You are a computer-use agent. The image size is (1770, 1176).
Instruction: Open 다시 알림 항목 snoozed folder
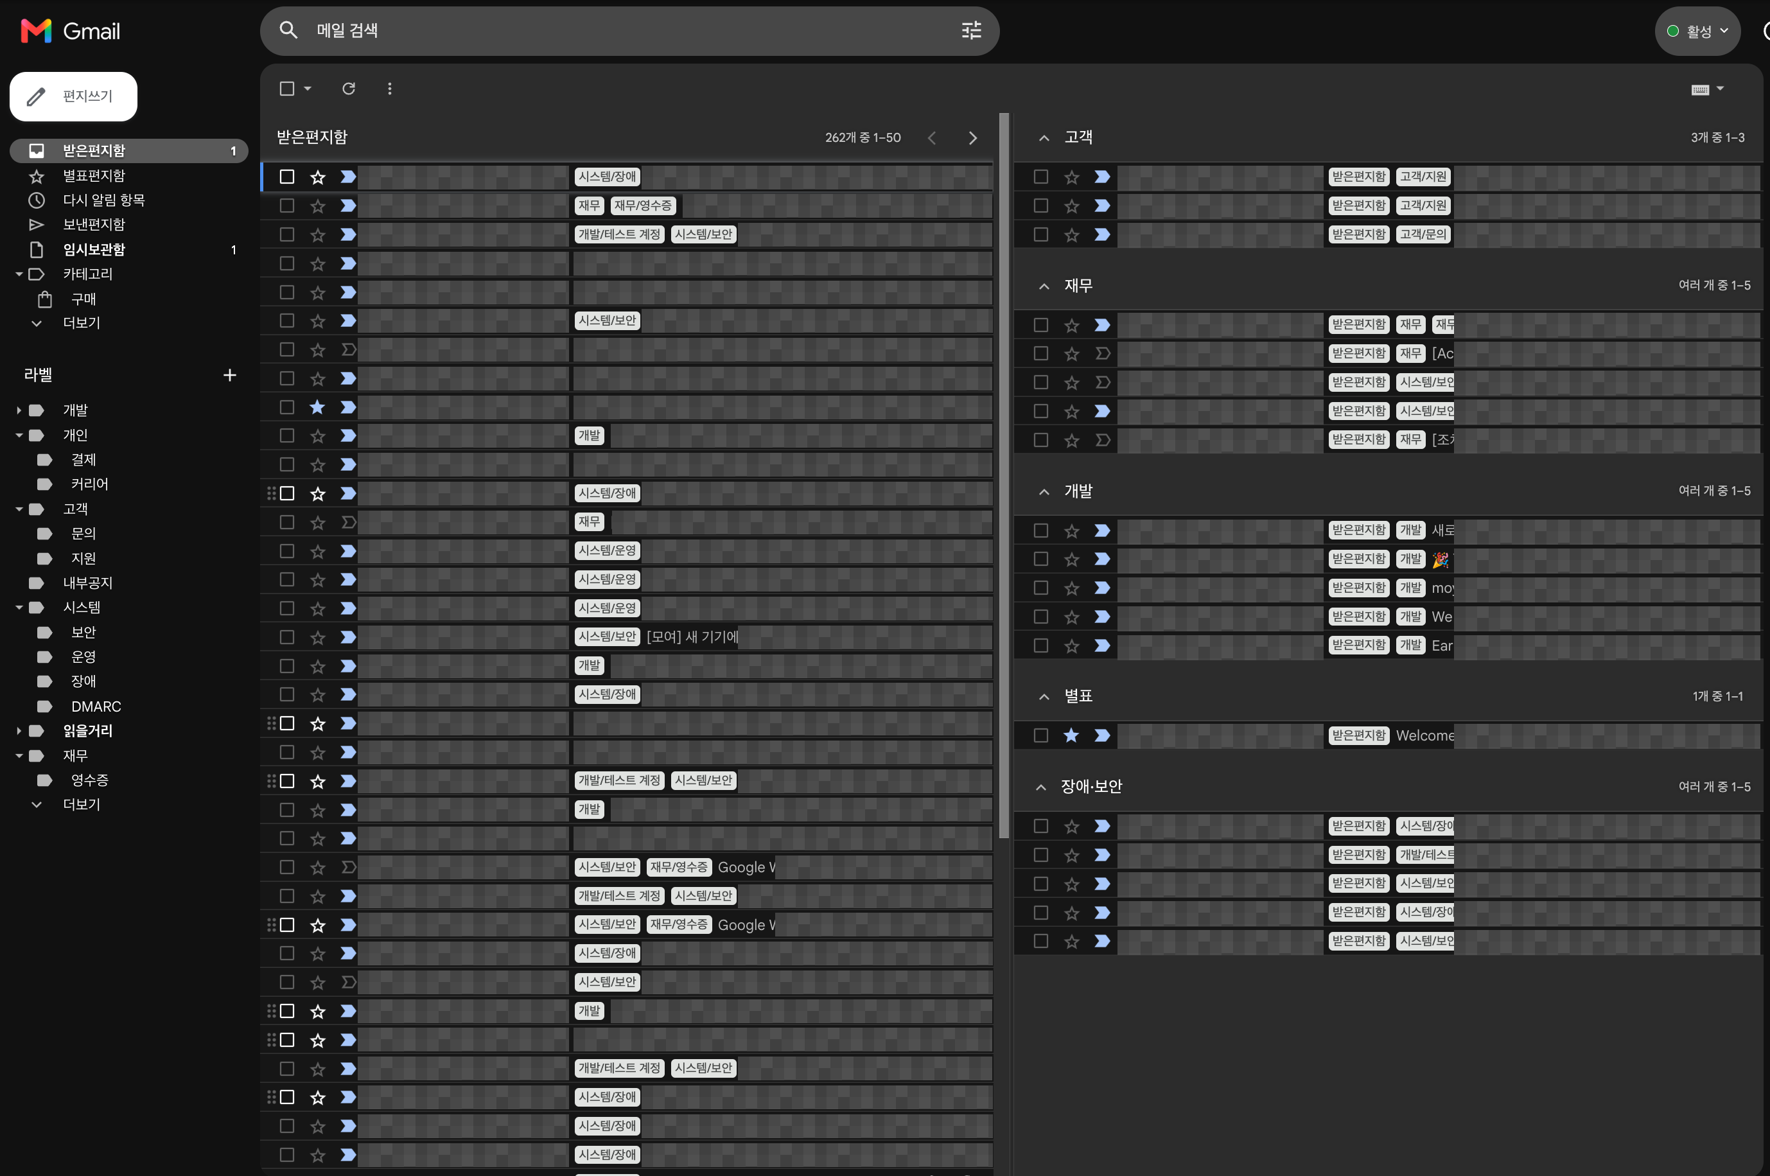(103, 200)
